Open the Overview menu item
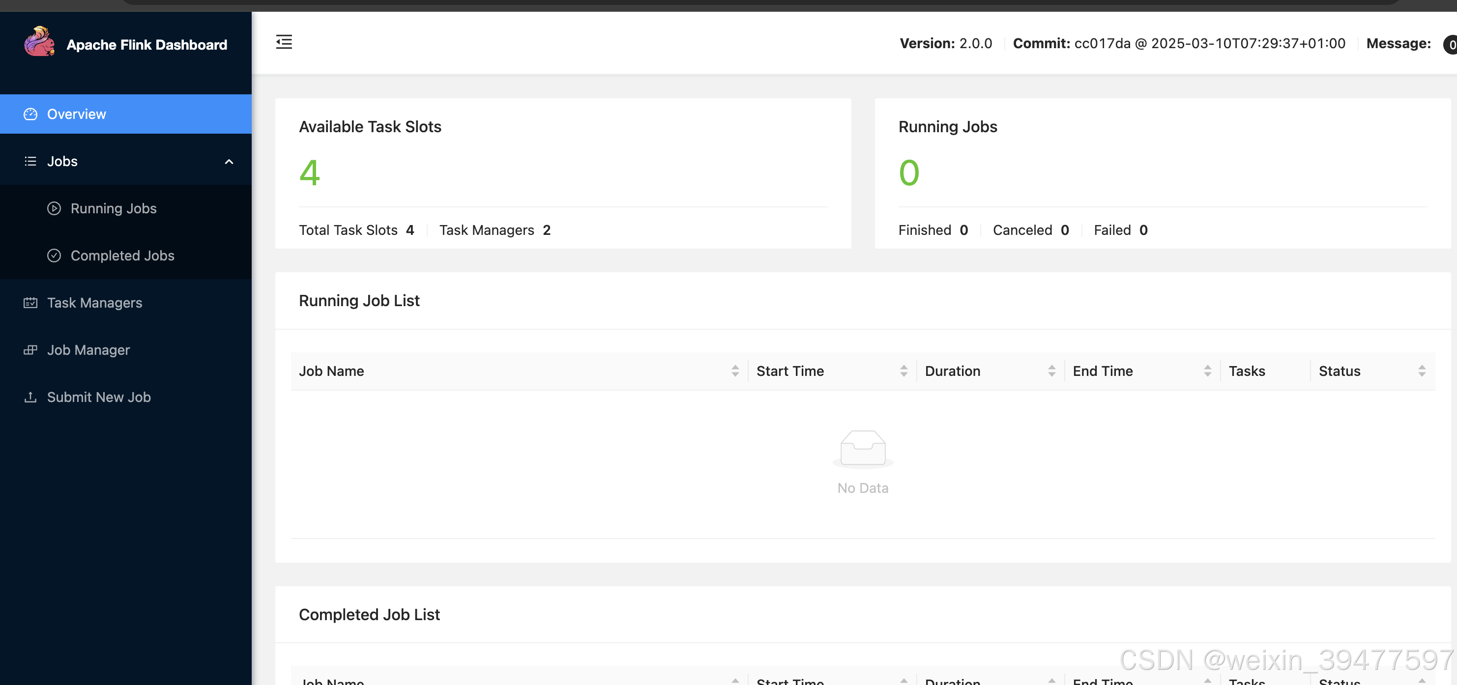Viewport: 1457px width, 685px height. 76,114
